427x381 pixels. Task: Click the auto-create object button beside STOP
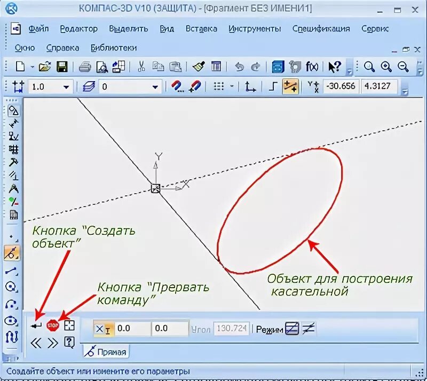[69, 325]
